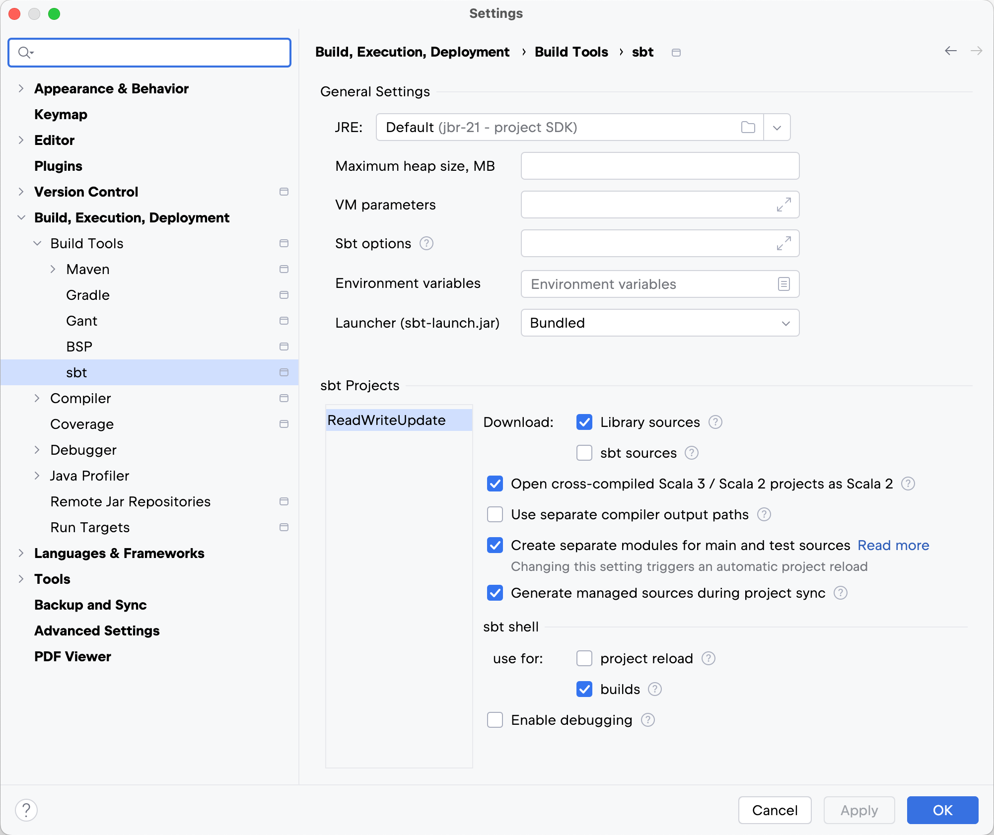Image resolution: width=994 pixels, height=835 pixels.
Task: Open Build Tools from the breadcrumb
Action: [571, 52]
